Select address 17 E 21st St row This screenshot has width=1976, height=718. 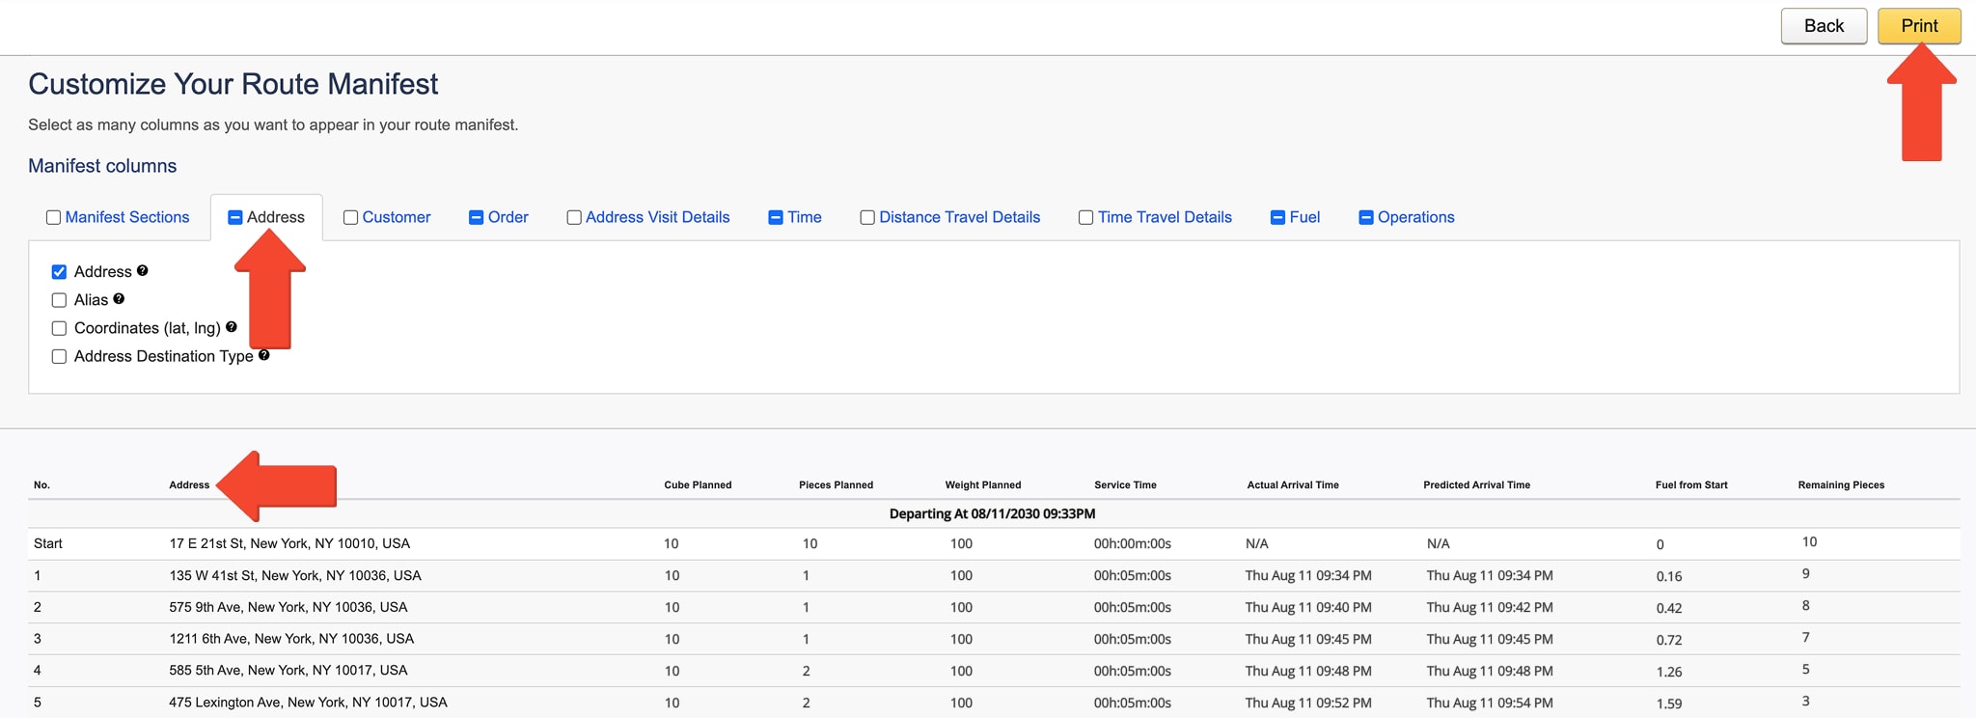click(289, 543)
